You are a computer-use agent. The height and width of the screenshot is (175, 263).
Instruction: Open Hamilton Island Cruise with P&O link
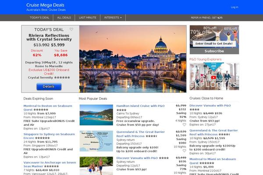(140, 106)
